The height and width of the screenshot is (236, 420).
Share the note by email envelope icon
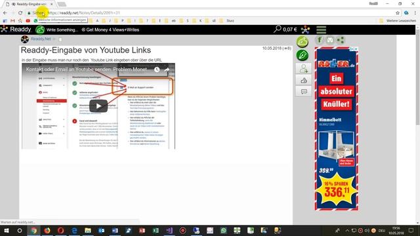tap(330, 40)
